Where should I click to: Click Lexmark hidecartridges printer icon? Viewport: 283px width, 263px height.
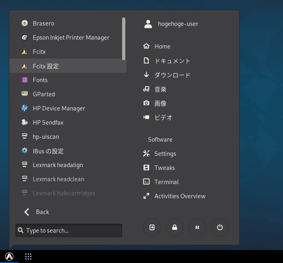[x=25, y=193]
